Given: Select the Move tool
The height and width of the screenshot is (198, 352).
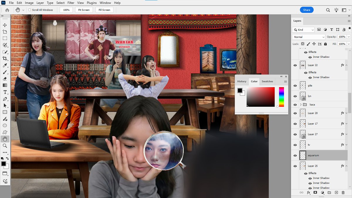Looking at the screenshot, I should point(5,25).
